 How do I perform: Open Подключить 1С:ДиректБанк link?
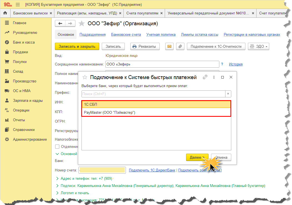[152, 170]
